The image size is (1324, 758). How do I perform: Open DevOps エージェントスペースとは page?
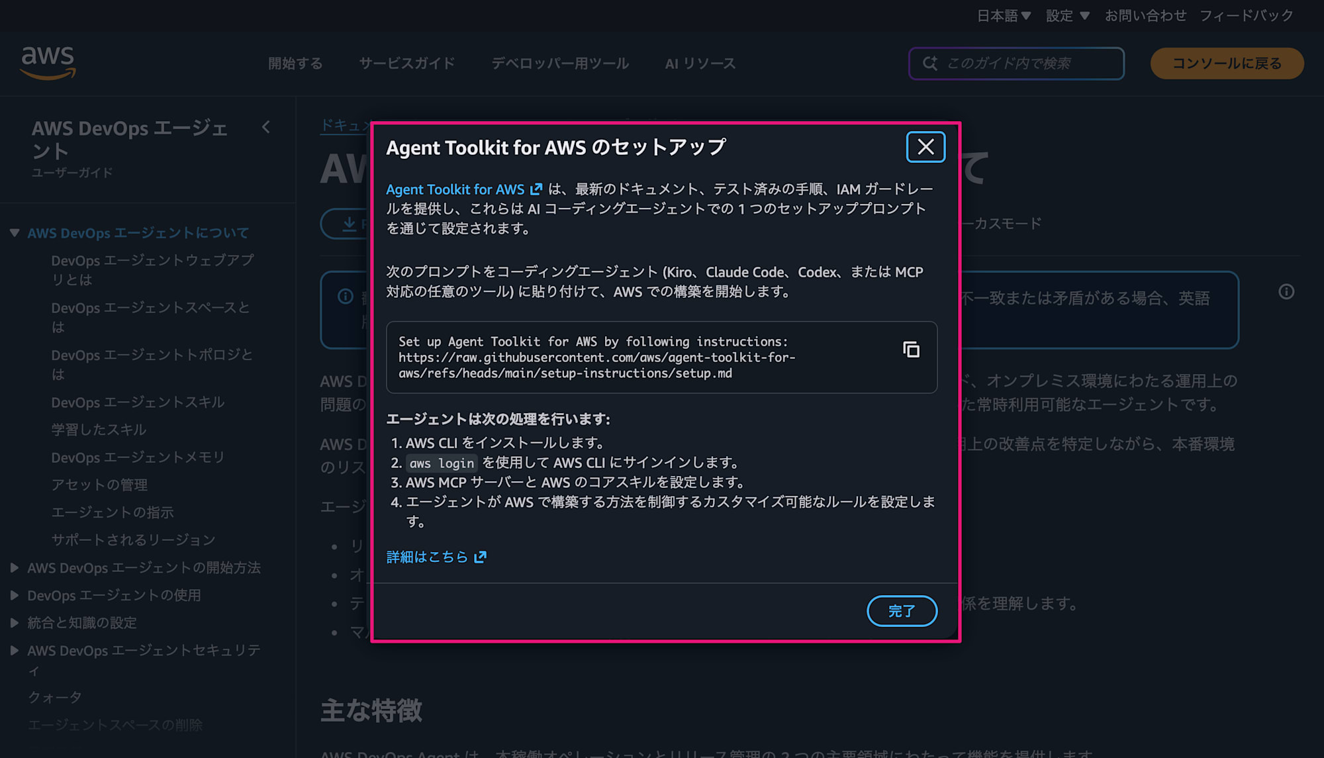[150, 317]
